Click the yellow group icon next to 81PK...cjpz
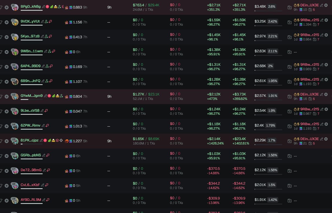The height and width of the screenshot is (213, 332). (x=53, y=140)
